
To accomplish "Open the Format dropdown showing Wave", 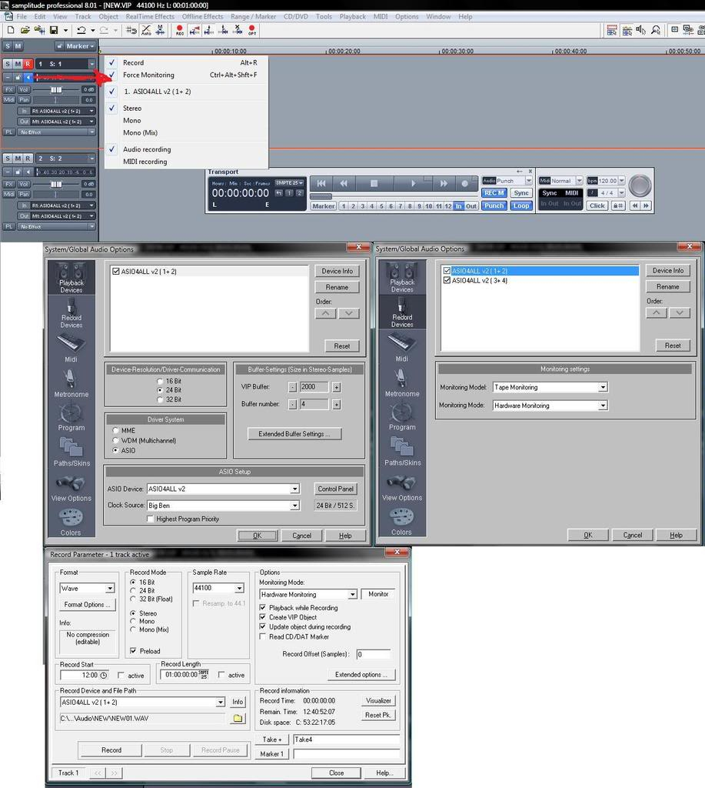I will pyautogui.click(x=109, y=589).
